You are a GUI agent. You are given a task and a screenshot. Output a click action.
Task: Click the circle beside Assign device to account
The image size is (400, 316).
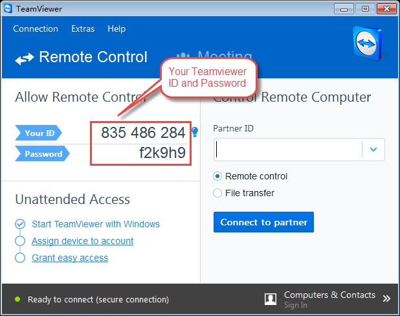pos(20,241)
